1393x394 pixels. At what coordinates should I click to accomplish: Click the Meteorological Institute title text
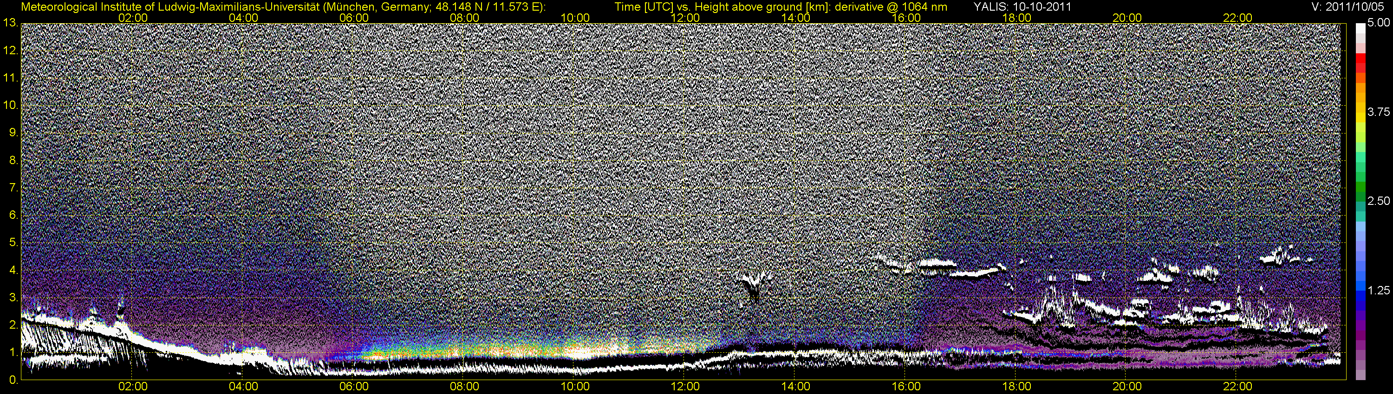[284, 7]
